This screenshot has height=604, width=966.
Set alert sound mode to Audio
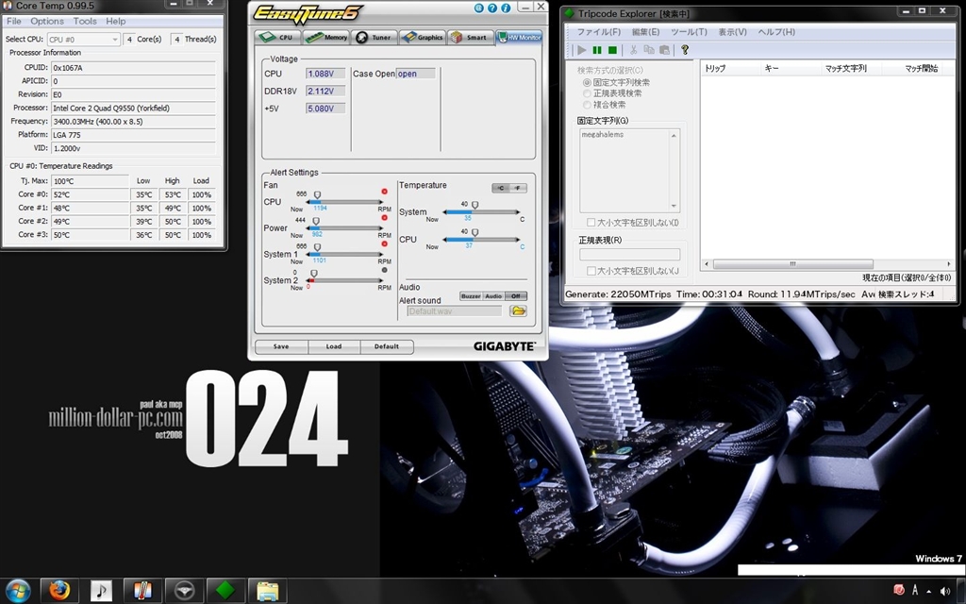point(493,296)
